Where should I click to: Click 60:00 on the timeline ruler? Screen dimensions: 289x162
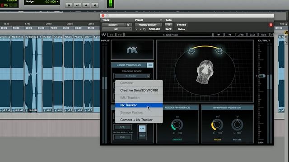(28, 28)
